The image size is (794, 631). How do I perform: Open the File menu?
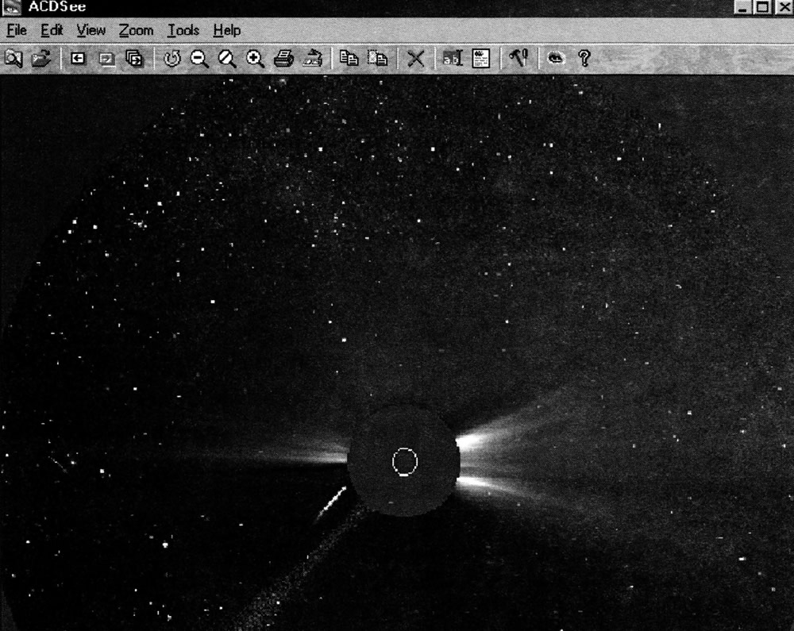coord(16,30)
